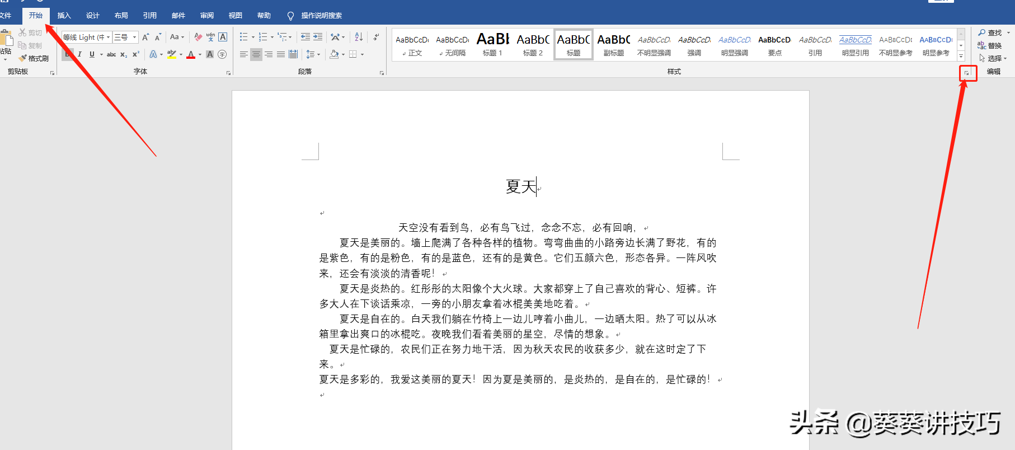Open the 剪贴板 clipboard pane launcher
The height and width of the screenshot is (450, 1015).
(52, 73)
